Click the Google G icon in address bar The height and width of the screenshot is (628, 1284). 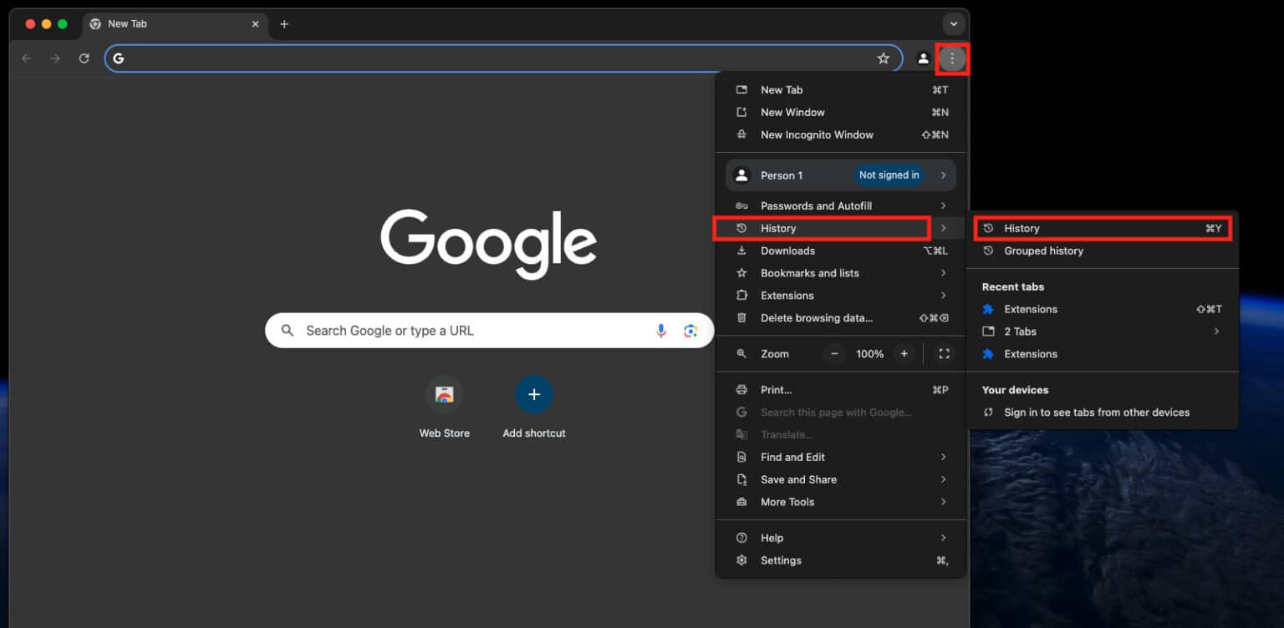click(x=118, y=58)
